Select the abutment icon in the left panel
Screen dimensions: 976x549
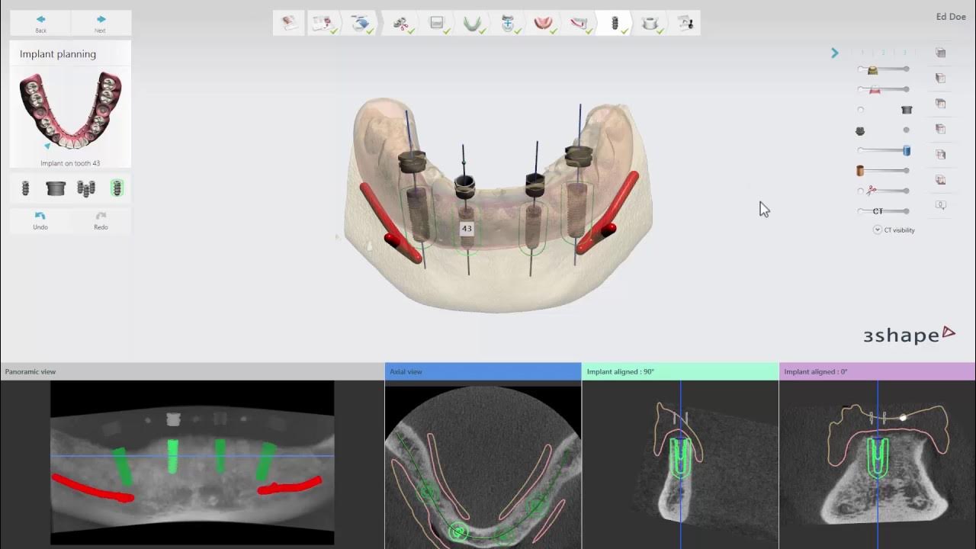56,187
